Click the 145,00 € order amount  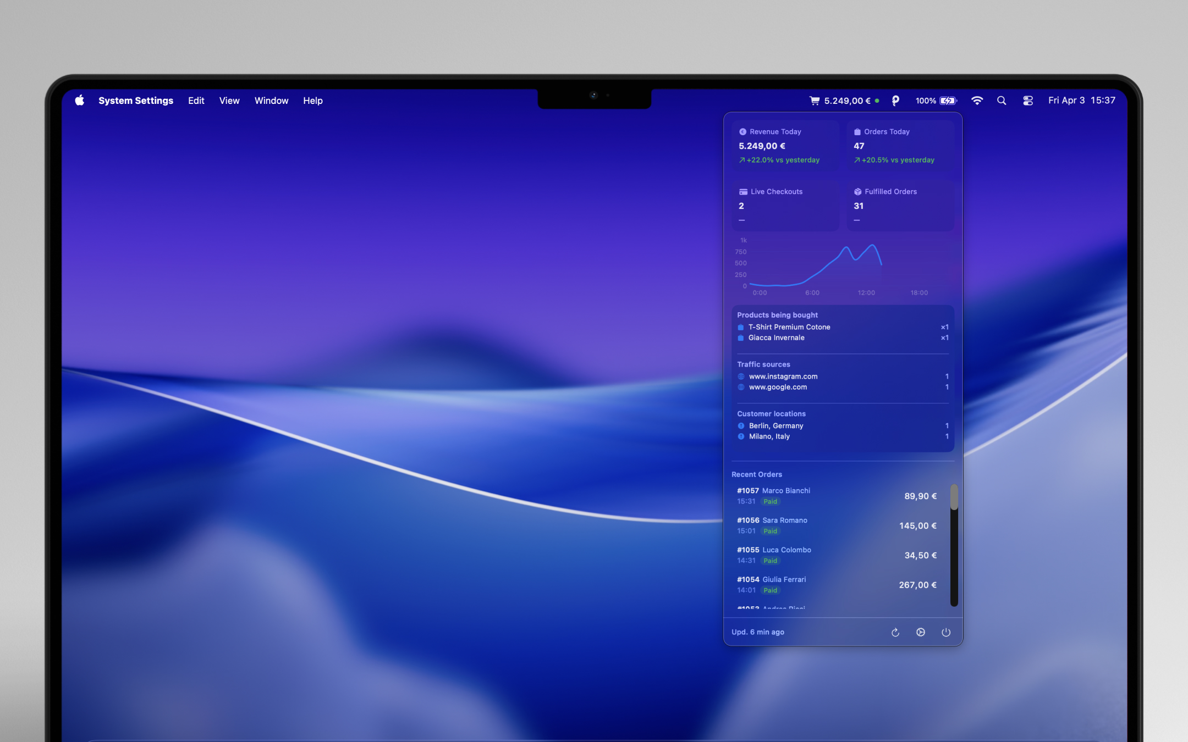918,526
